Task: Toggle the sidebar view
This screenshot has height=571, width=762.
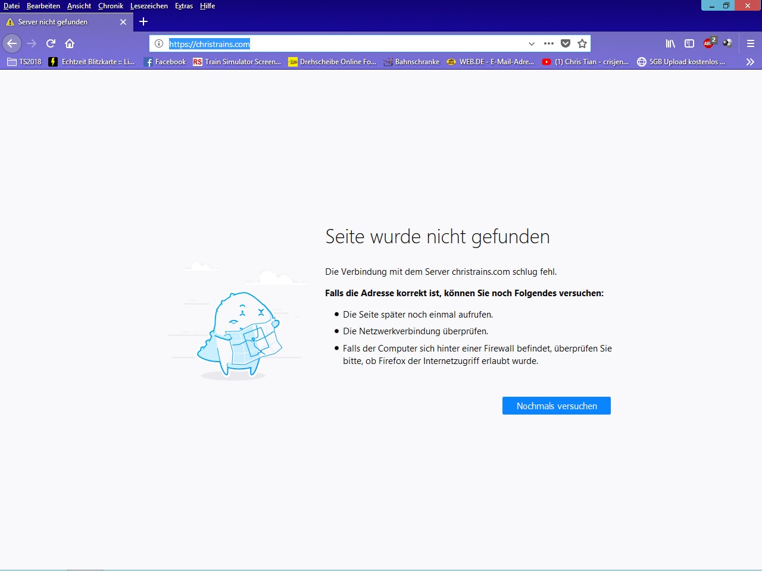Action: (x=689, y=43)
